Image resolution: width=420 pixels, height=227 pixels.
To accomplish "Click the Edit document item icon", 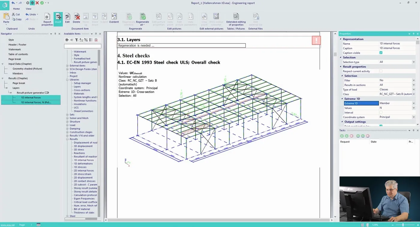I will [67, 16].
